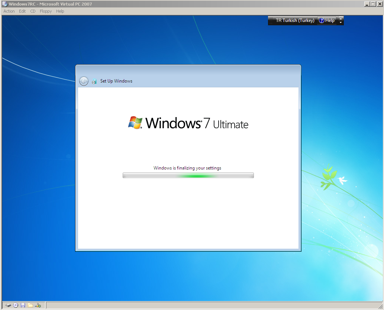Open the Floppy menu
The width and height of the screenshot is (384, 310).
(46, 11)
